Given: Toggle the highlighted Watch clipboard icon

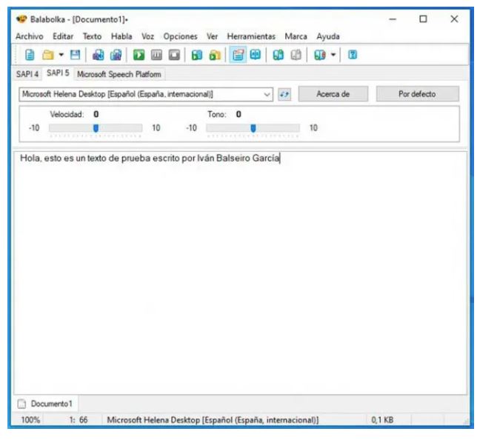Looking at the screenshot, I should coord(239,55).
